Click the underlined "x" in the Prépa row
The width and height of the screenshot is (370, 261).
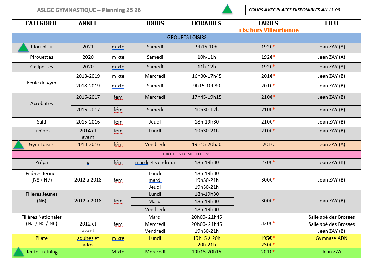coord(88,163)
